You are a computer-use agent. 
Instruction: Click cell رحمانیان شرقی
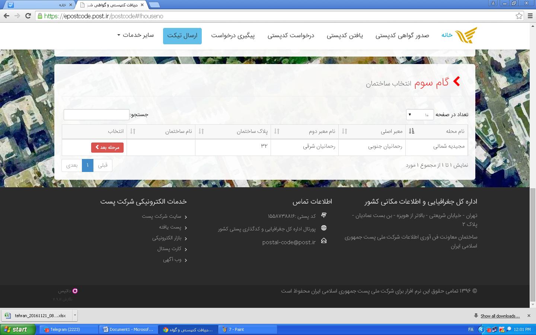304,147
